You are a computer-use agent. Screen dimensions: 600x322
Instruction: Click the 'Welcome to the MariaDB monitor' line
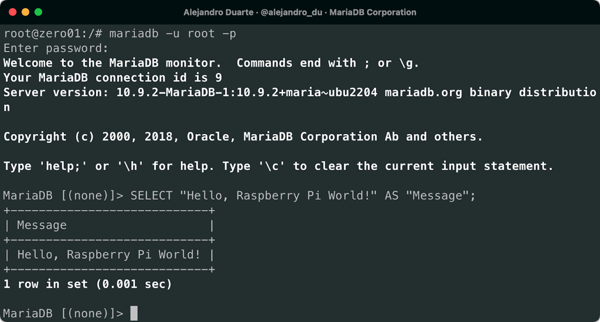(112, 63)
